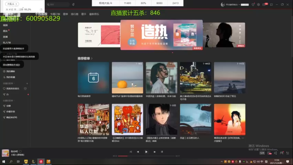Open 我的收藏 in the sidebar

pyautogui.click(x=9, y=77)
